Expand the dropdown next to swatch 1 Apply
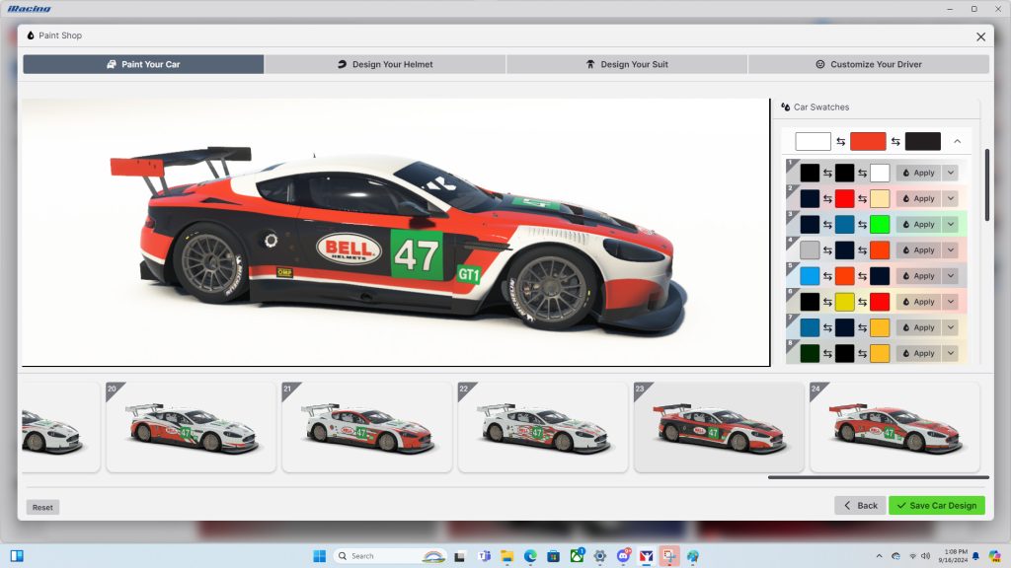Screen dimensions: 1011x568 951,173
